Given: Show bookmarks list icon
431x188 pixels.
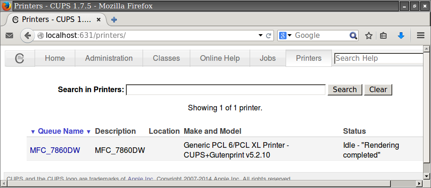Looking at the screenshot, I should [x=383, y=36].
